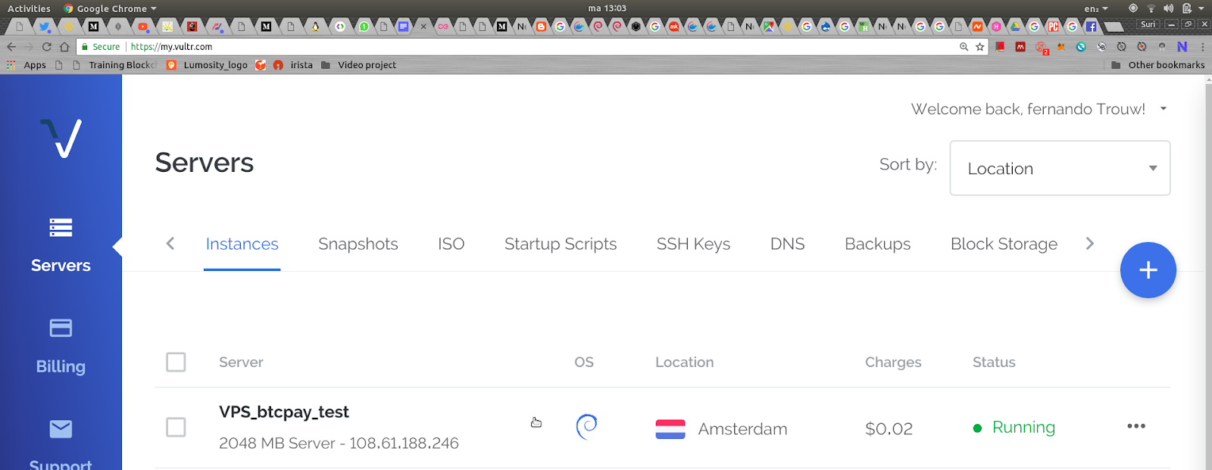Open the irista bookmark

pyautogui.click(x=293, y=65)
